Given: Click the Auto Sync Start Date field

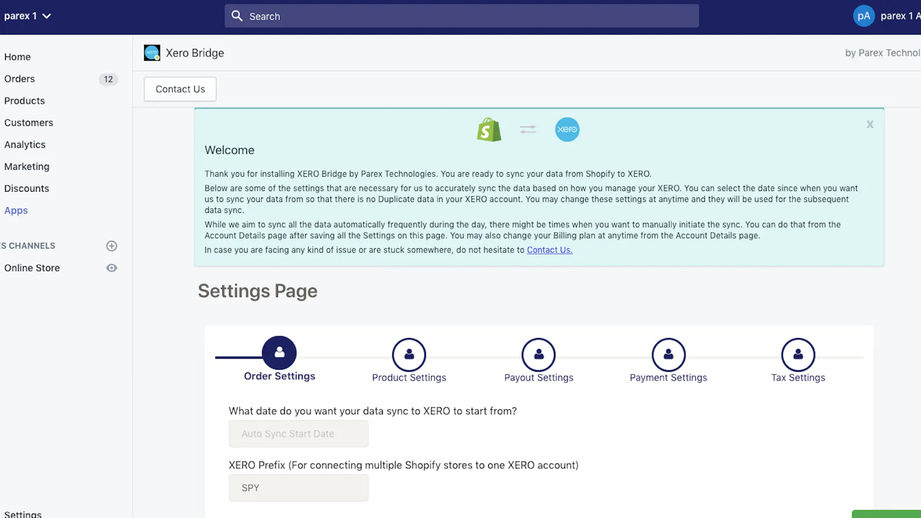Looking at the screenshot, I should (298, 434).
